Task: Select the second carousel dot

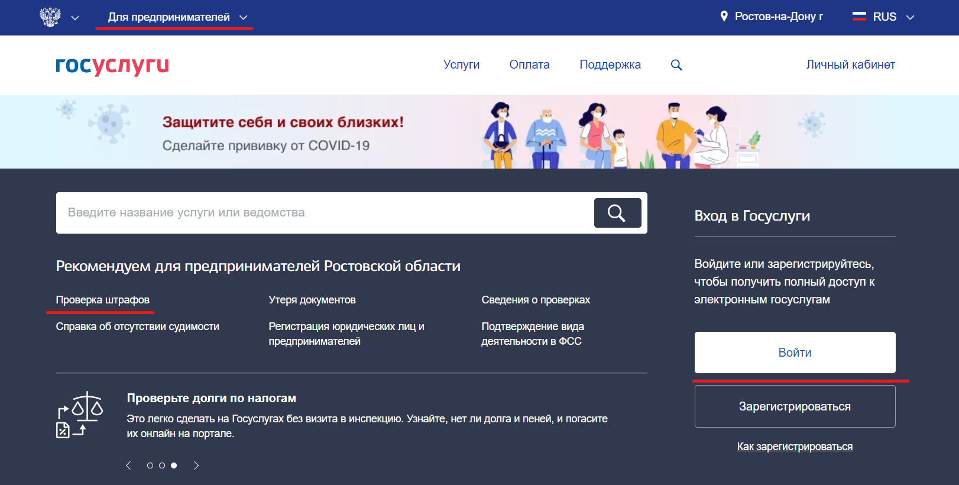Action: pyautogui.click(x=162, y=465)
